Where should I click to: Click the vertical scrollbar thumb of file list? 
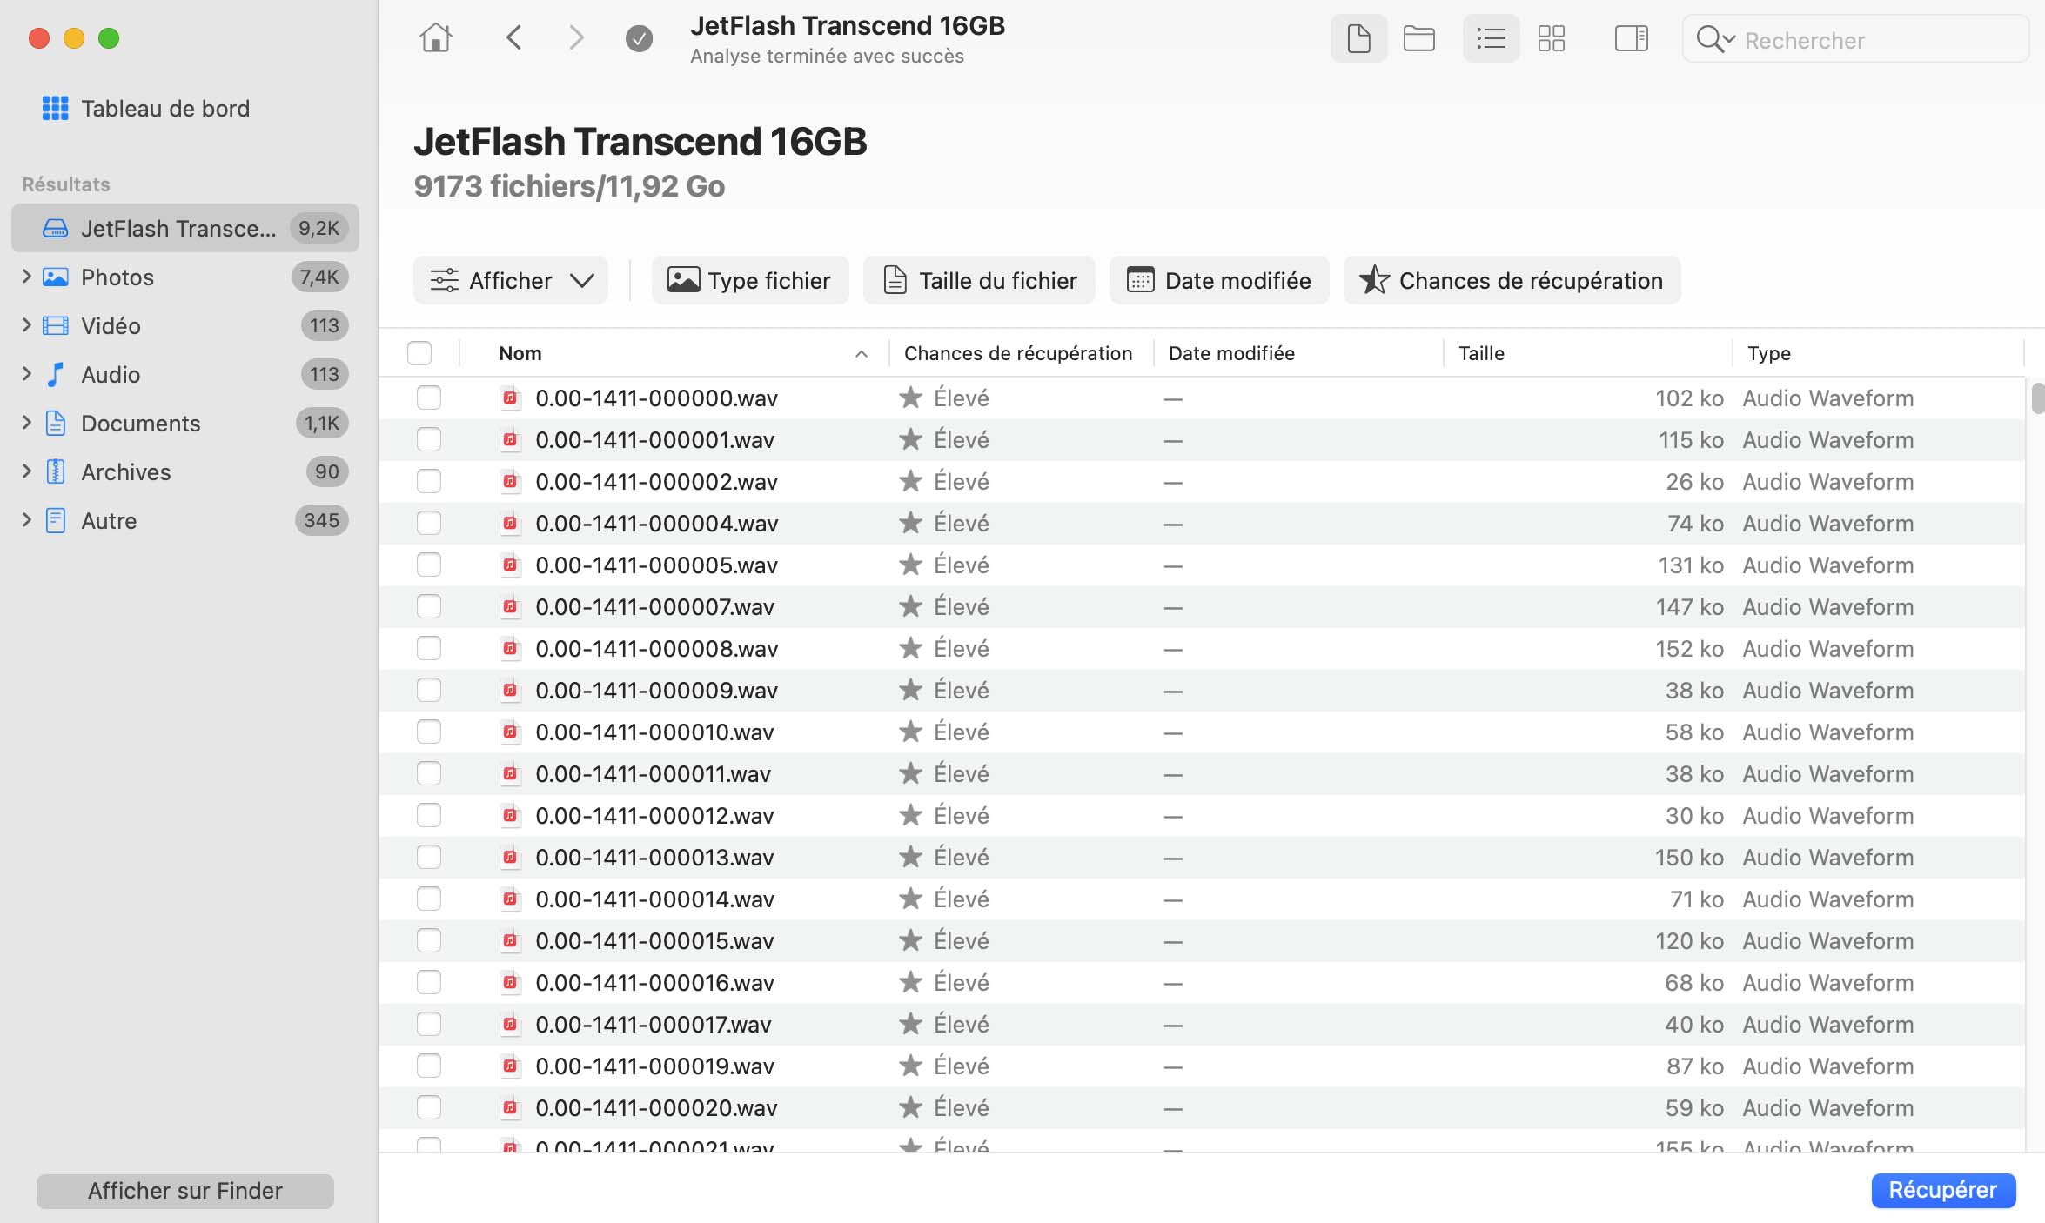point(2037,398)
